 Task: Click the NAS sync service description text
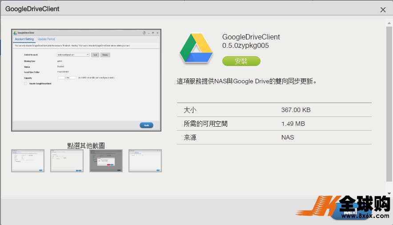(x=247, y=81)
